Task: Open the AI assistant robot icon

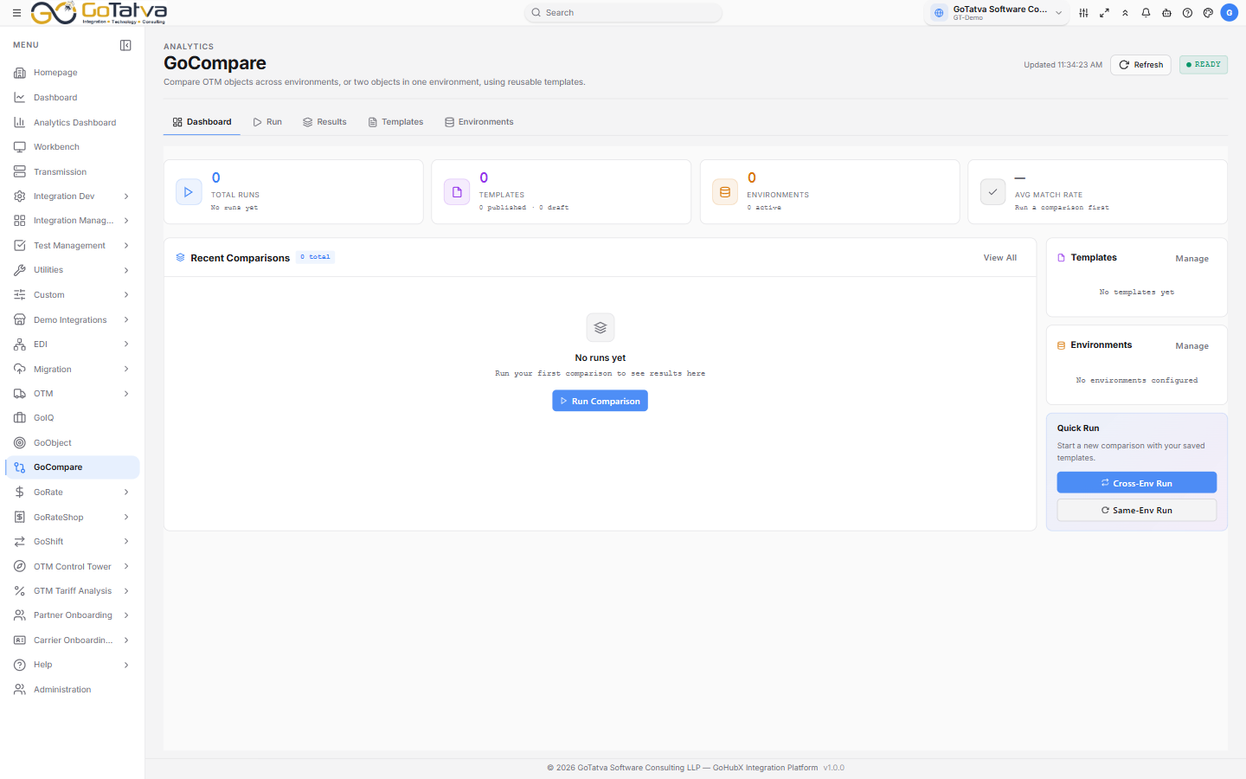Action: [x=1166, y=13]
